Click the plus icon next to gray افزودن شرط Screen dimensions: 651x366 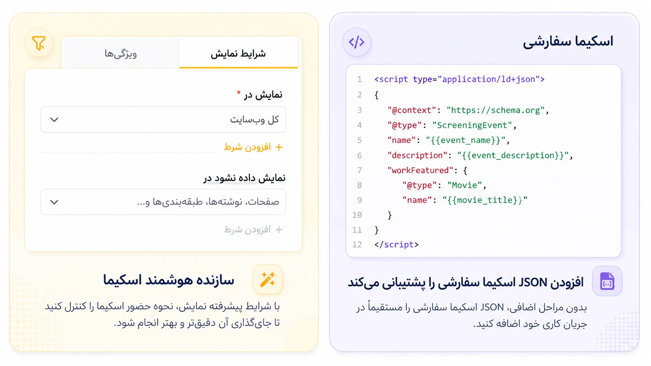279,229
